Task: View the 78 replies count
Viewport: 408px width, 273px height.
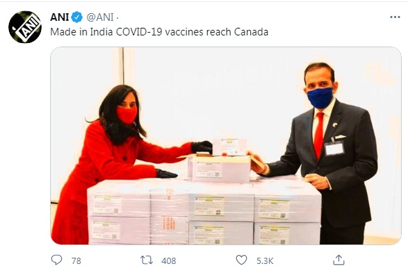Action: (76, 260)
